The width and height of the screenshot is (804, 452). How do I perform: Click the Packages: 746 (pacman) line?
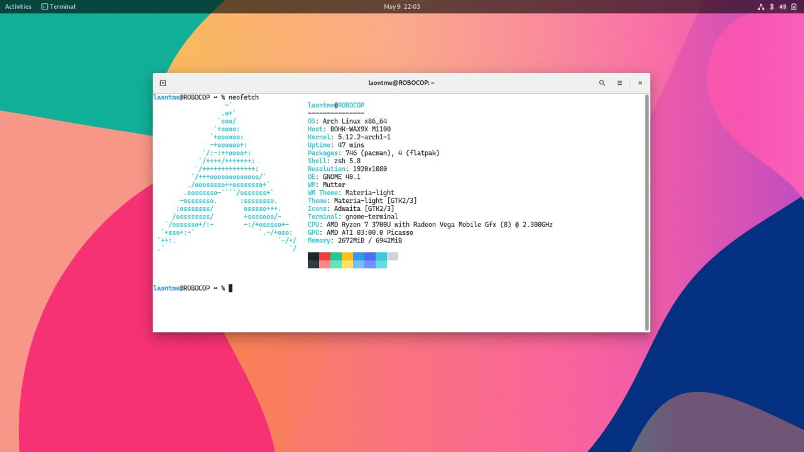click(x=374, y=153)
